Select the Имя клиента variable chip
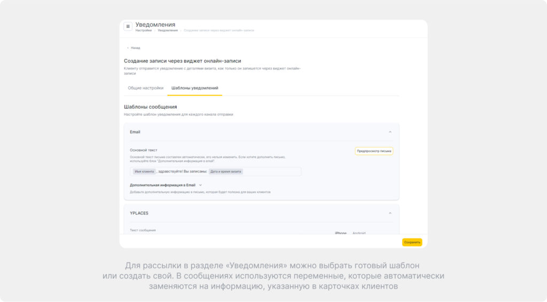The height and width of the screenshot is (302, 547). click(x=144, y=172)
